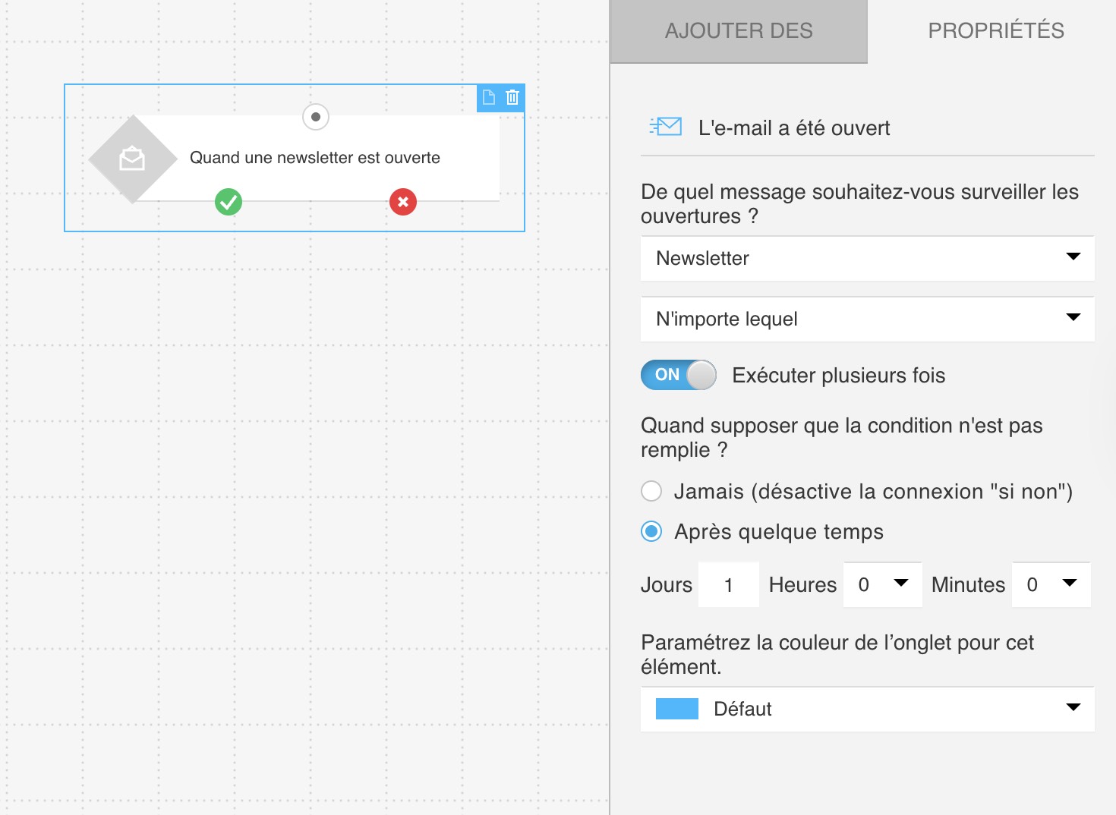Image resolution: width=1116 pixels, height=815 pixels.
Task: Expand the N'importe lequel dropdown
Action: (868, 319)
